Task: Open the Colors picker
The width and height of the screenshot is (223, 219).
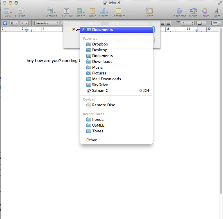Action: coord(205,12)
